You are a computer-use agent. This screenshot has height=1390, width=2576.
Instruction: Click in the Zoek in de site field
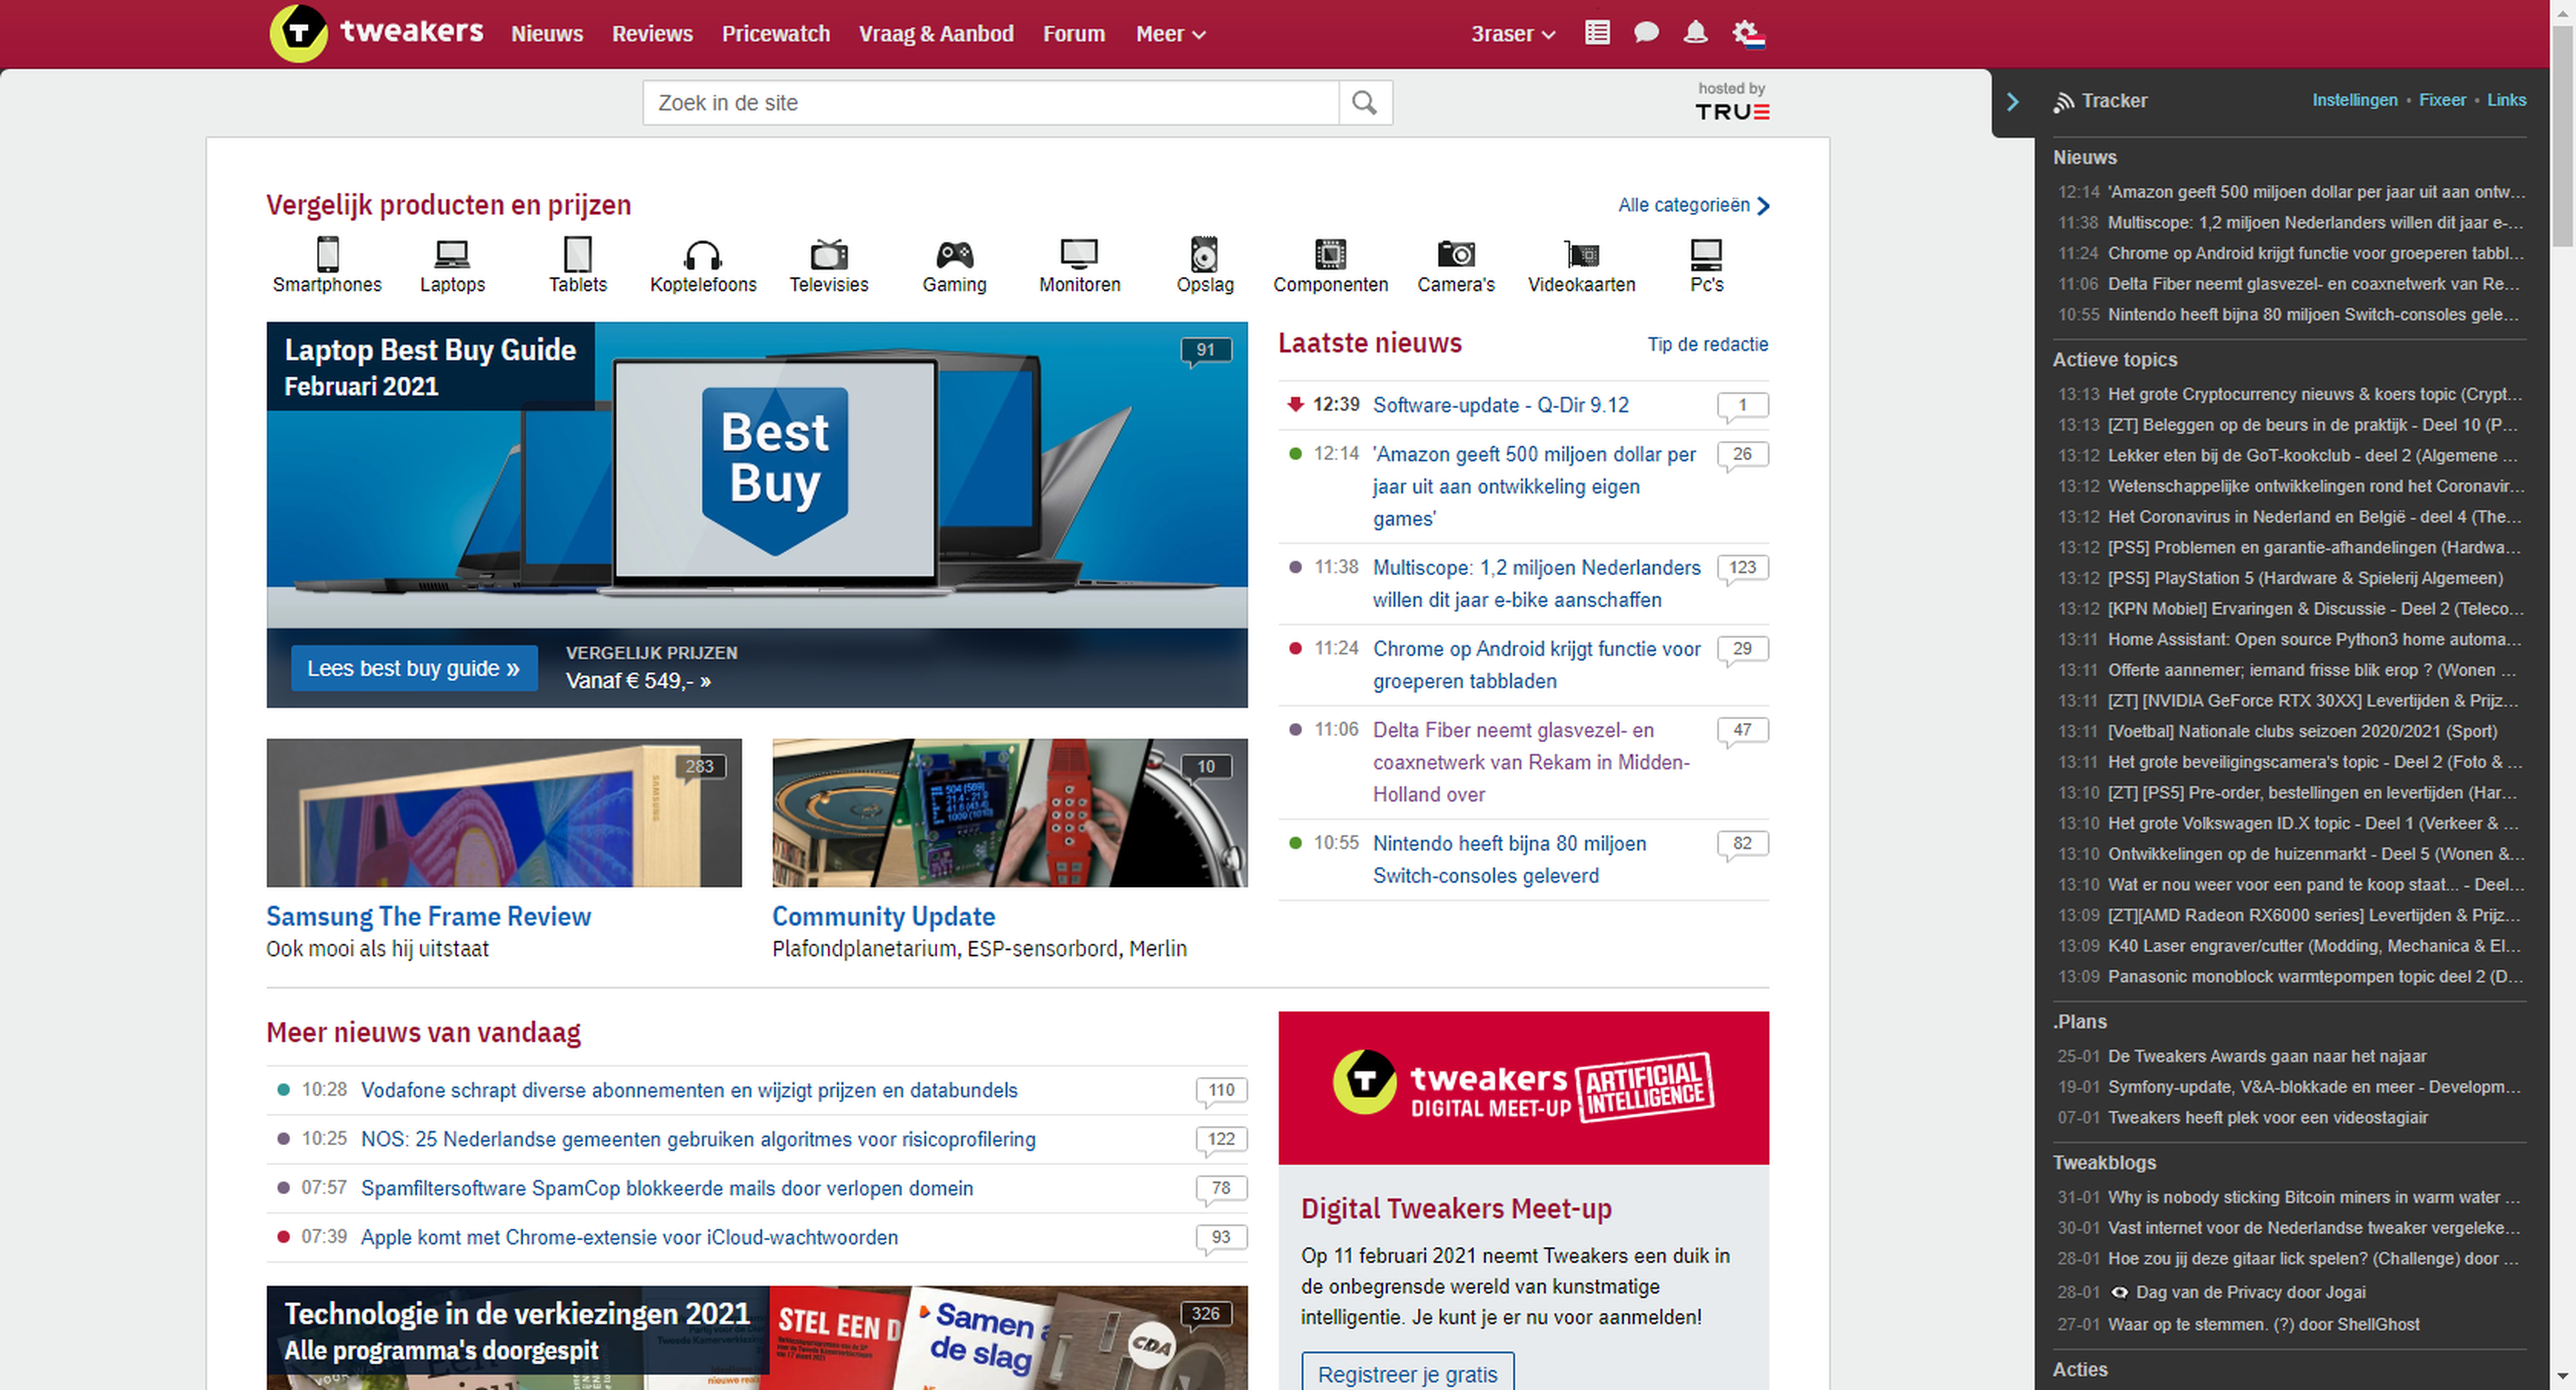tap(991, 103)
